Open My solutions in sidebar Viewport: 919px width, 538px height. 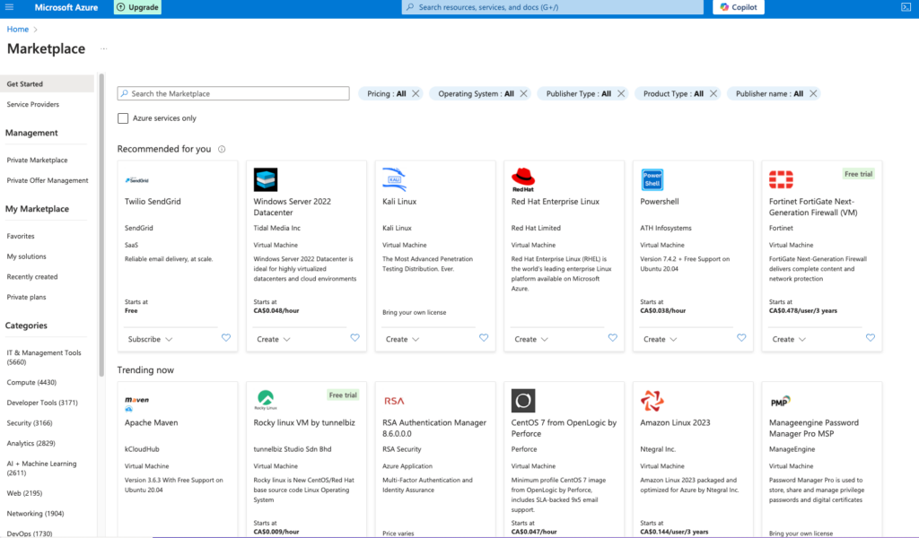(x=26, y=256)
